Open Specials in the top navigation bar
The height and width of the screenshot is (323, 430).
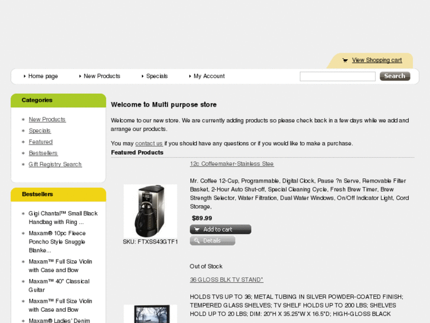157,76
